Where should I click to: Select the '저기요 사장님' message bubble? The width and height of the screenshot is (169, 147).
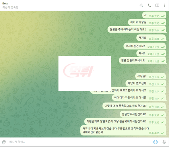(147, 22)
